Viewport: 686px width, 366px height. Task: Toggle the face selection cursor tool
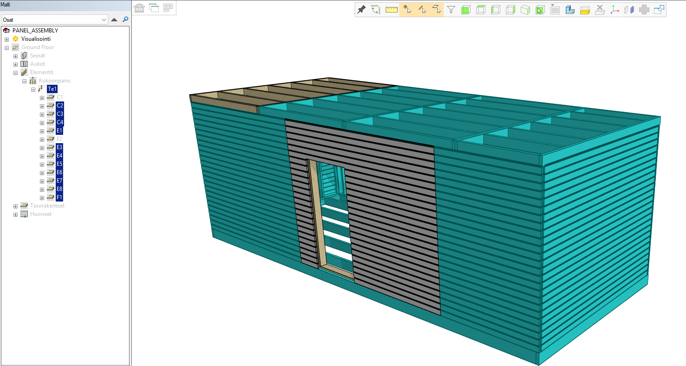tap(436, 10)
